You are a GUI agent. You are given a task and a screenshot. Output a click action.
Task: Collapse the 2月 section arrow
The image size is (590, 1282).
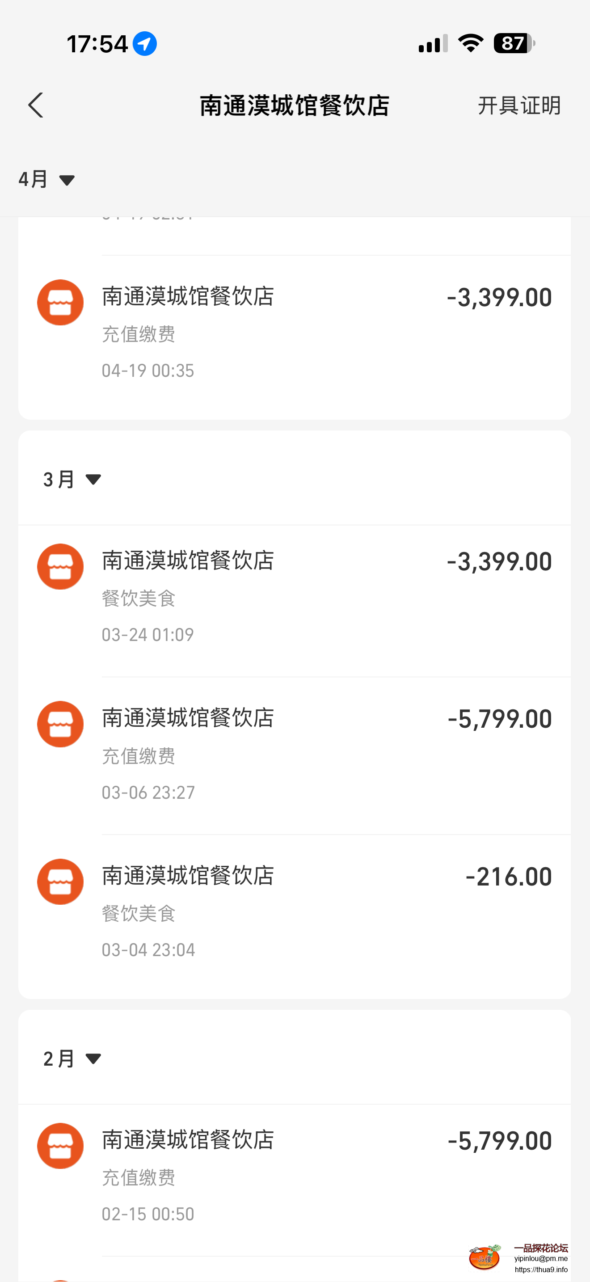point(93,1058)
